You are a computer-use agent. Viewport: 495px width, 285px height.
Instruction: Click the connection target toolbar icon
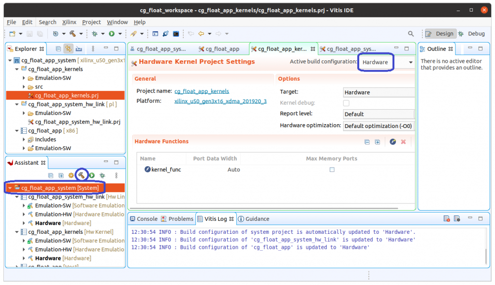click(x=166, y=34)
